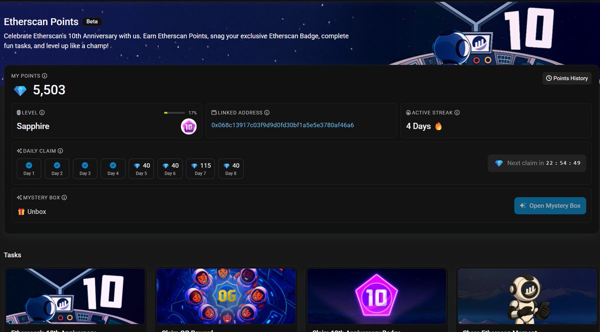Click the Etherscan Points title

click(41, 21)
